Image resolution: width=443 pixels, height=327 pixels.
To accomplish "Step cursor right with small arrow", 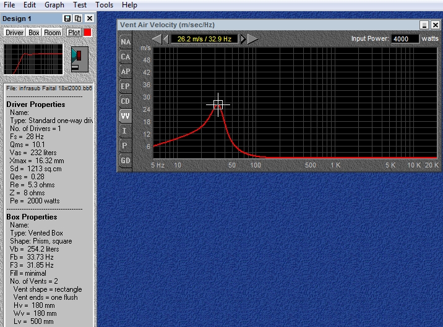I will point(243,39).
